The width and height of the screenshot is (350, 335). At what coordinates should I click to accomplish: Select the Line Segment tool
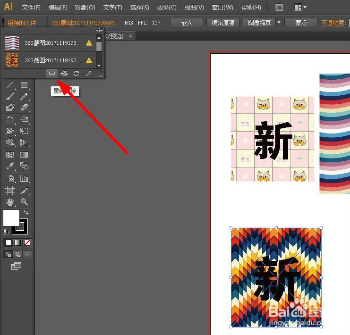[10, 85]
